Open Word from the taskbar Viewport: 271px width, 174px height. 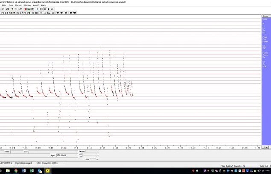coord(24,171)
